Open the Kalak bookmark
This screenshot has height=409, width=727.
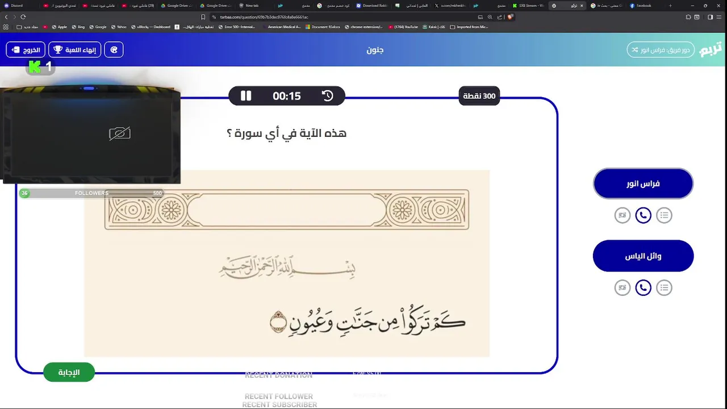click(x=434, y=27)
